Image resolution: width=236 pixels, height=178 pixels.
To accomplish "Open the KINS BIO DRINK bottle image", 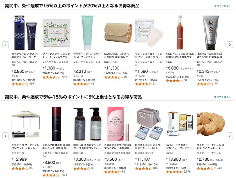I will pyautogui.click(x=180, y=32).
